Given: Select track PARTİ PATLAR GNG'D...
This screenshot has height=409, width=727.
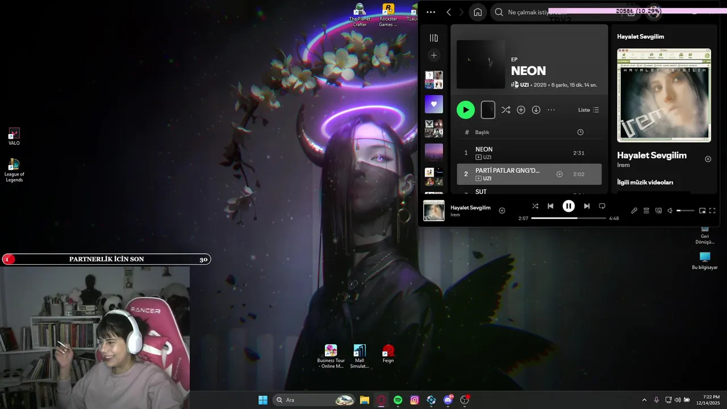Looking at the screenshot, I should [529, 174].
